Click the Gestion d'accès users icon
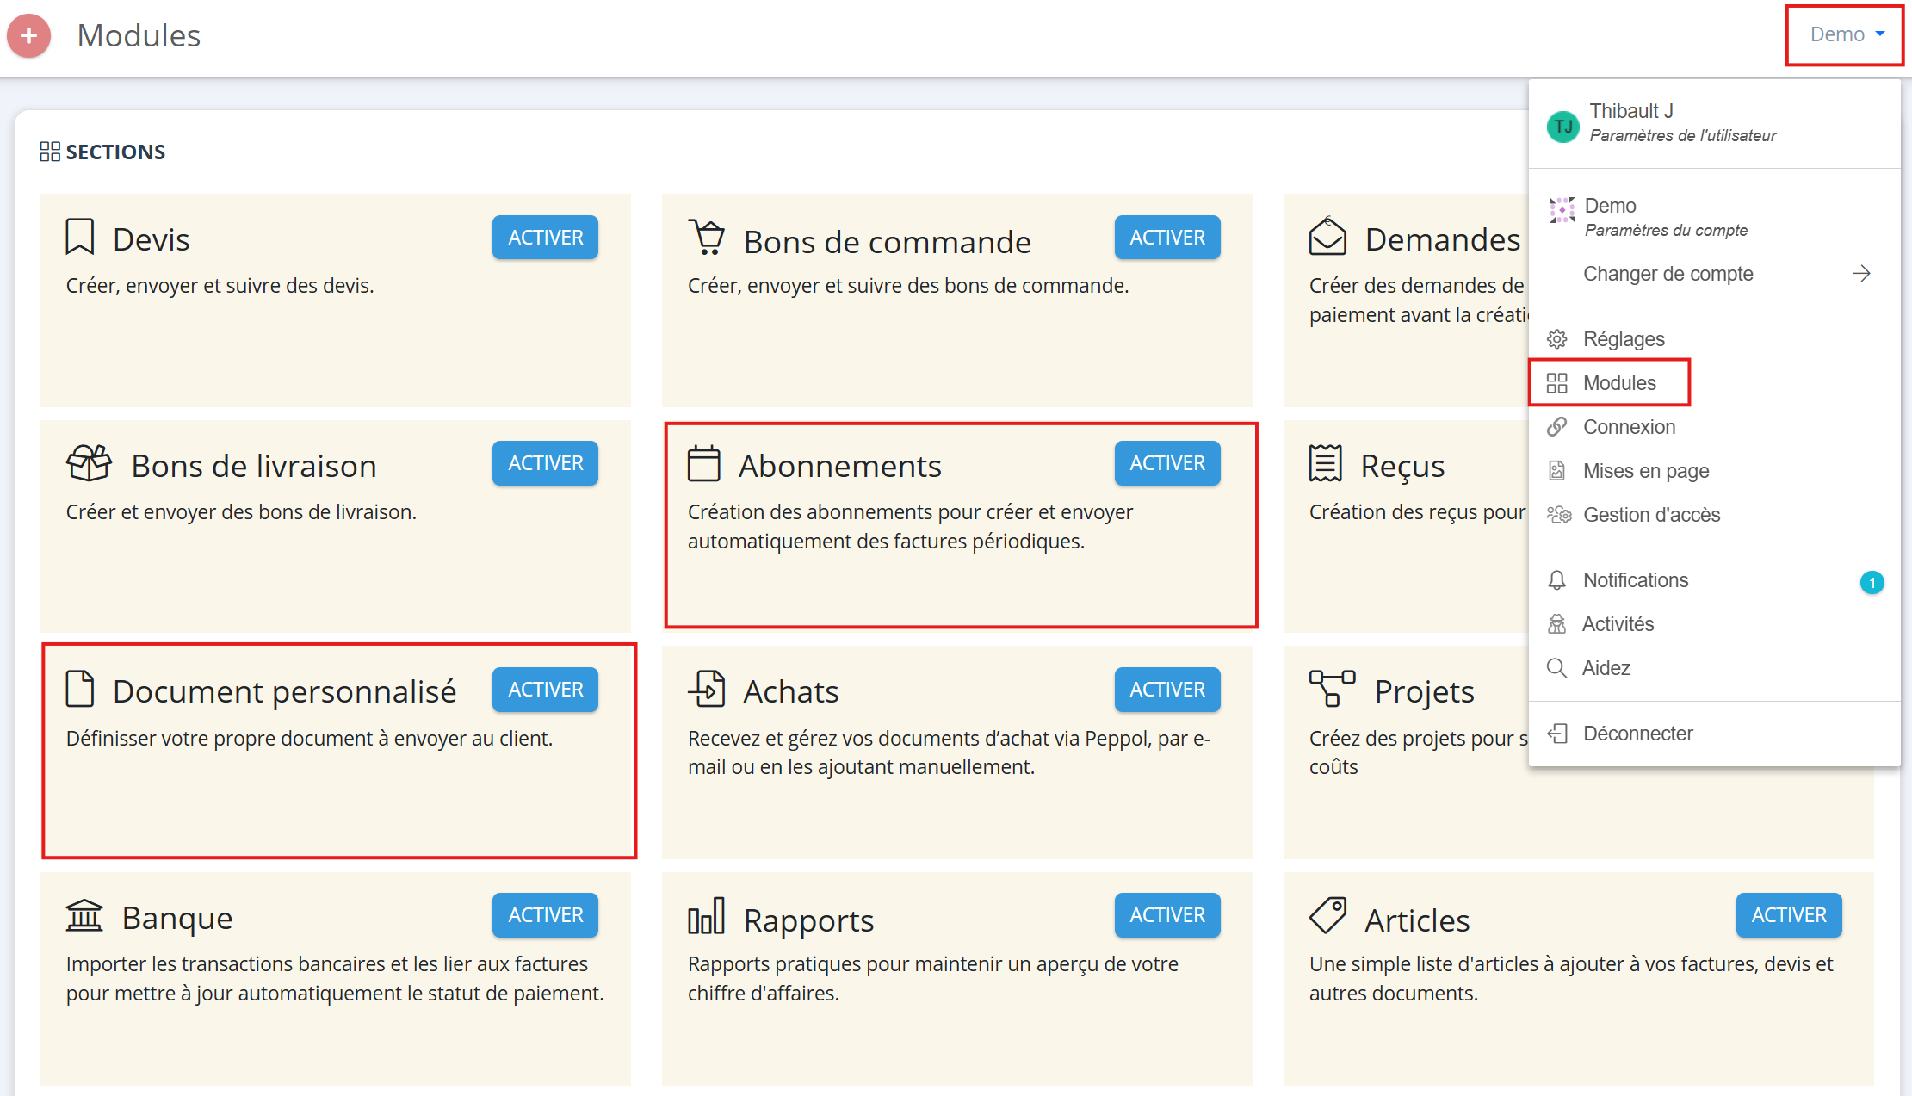 (1559, 515)
